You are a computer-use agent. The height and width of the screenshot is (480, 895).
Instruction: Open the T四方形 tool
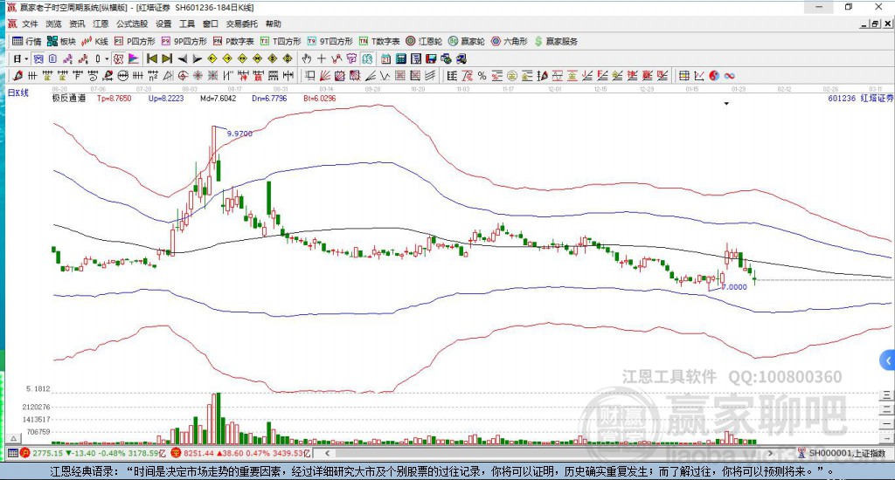tap(281, 41)
